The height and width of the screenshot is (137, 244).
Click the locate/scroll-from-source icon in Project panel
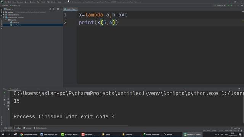pyautogui.click(x=50, y=9)
